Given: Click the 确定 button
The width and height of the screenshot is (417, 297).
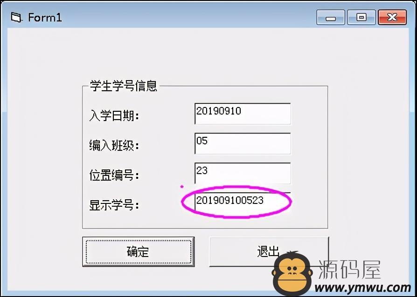Looking at the screenshot, I should pyautogui.click(x=138, y=252).
